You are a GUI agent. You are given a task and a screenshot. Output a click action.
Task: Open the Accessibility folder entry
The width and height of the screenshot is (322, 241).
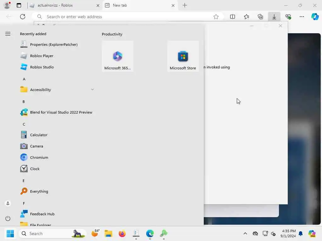click(57, 89)
